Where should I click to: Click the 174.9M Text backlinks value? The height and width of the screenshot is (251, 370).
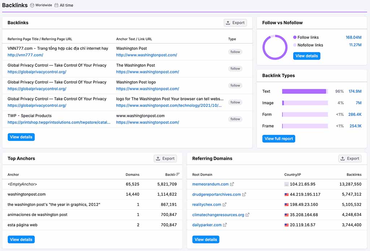tap(355, 91)
